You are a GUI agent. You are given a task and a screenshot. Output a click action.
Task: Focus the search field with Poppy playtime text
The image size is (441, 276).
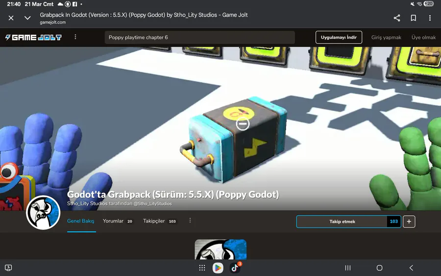[200, 37]
